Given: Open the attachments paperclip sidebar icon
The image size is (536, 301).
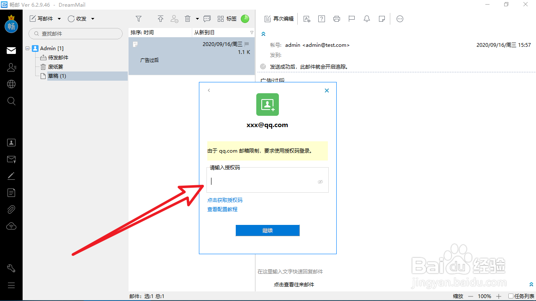Looking at the screenshot, I should point(11,209).
